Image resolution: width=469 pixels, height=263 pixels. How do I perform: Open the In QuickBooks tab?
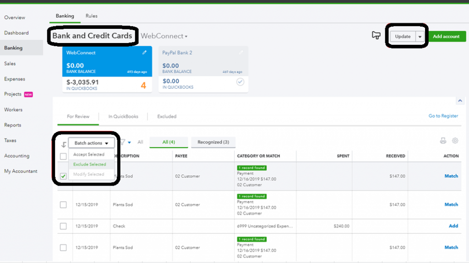coord(123,116)
